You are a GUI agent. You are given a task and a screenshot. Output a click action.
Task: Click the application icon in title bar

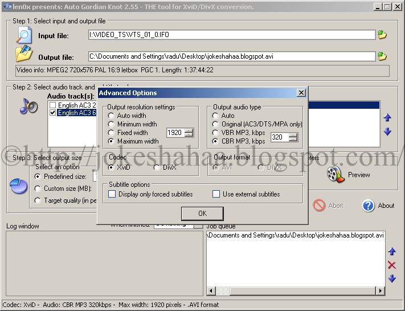[x=7, y=6]
